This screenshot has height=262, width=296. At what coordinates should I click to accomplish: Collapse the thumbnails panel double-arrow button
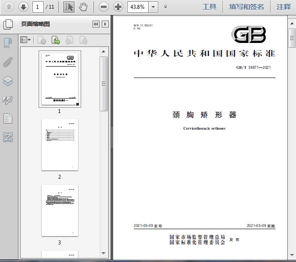[96, 24]
